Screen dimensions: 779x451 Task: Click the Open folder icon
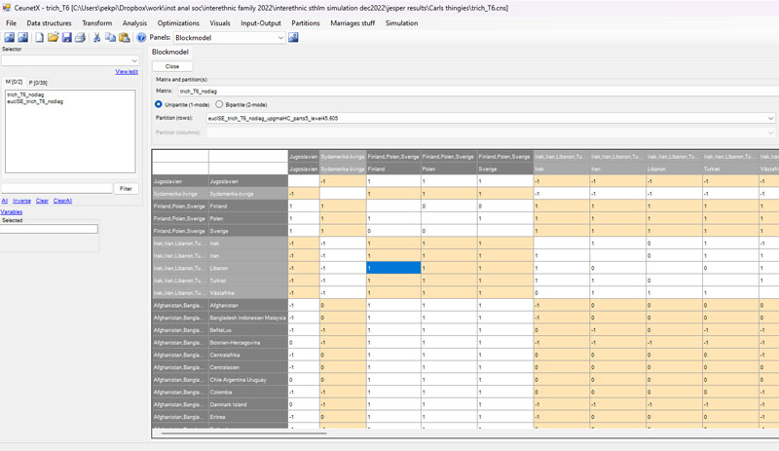53,38
